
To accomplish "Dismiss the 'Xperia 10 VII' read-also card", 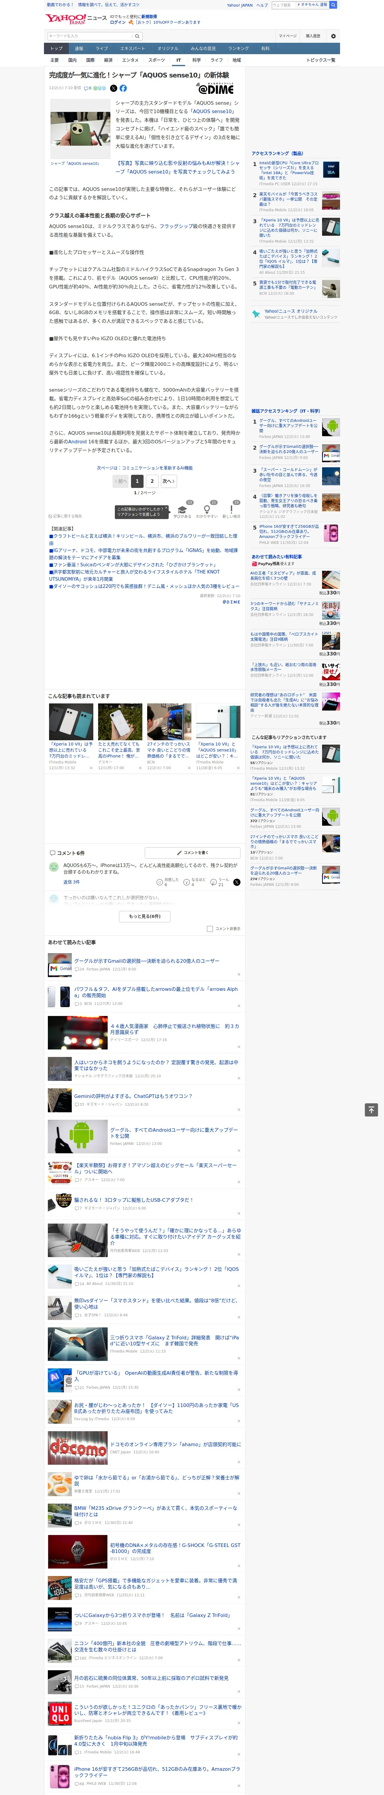I will [x=91, y=768].
